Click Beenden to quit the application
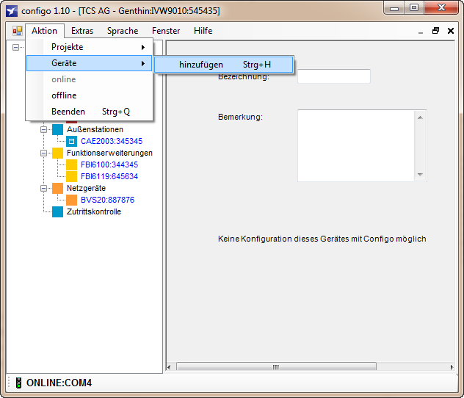 coord(68,112)
